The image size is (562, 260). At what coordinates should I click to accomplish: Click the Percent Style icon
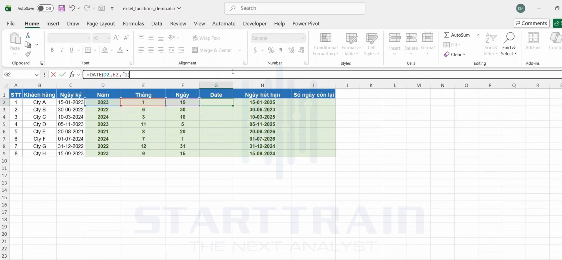(x=271, y=50)
